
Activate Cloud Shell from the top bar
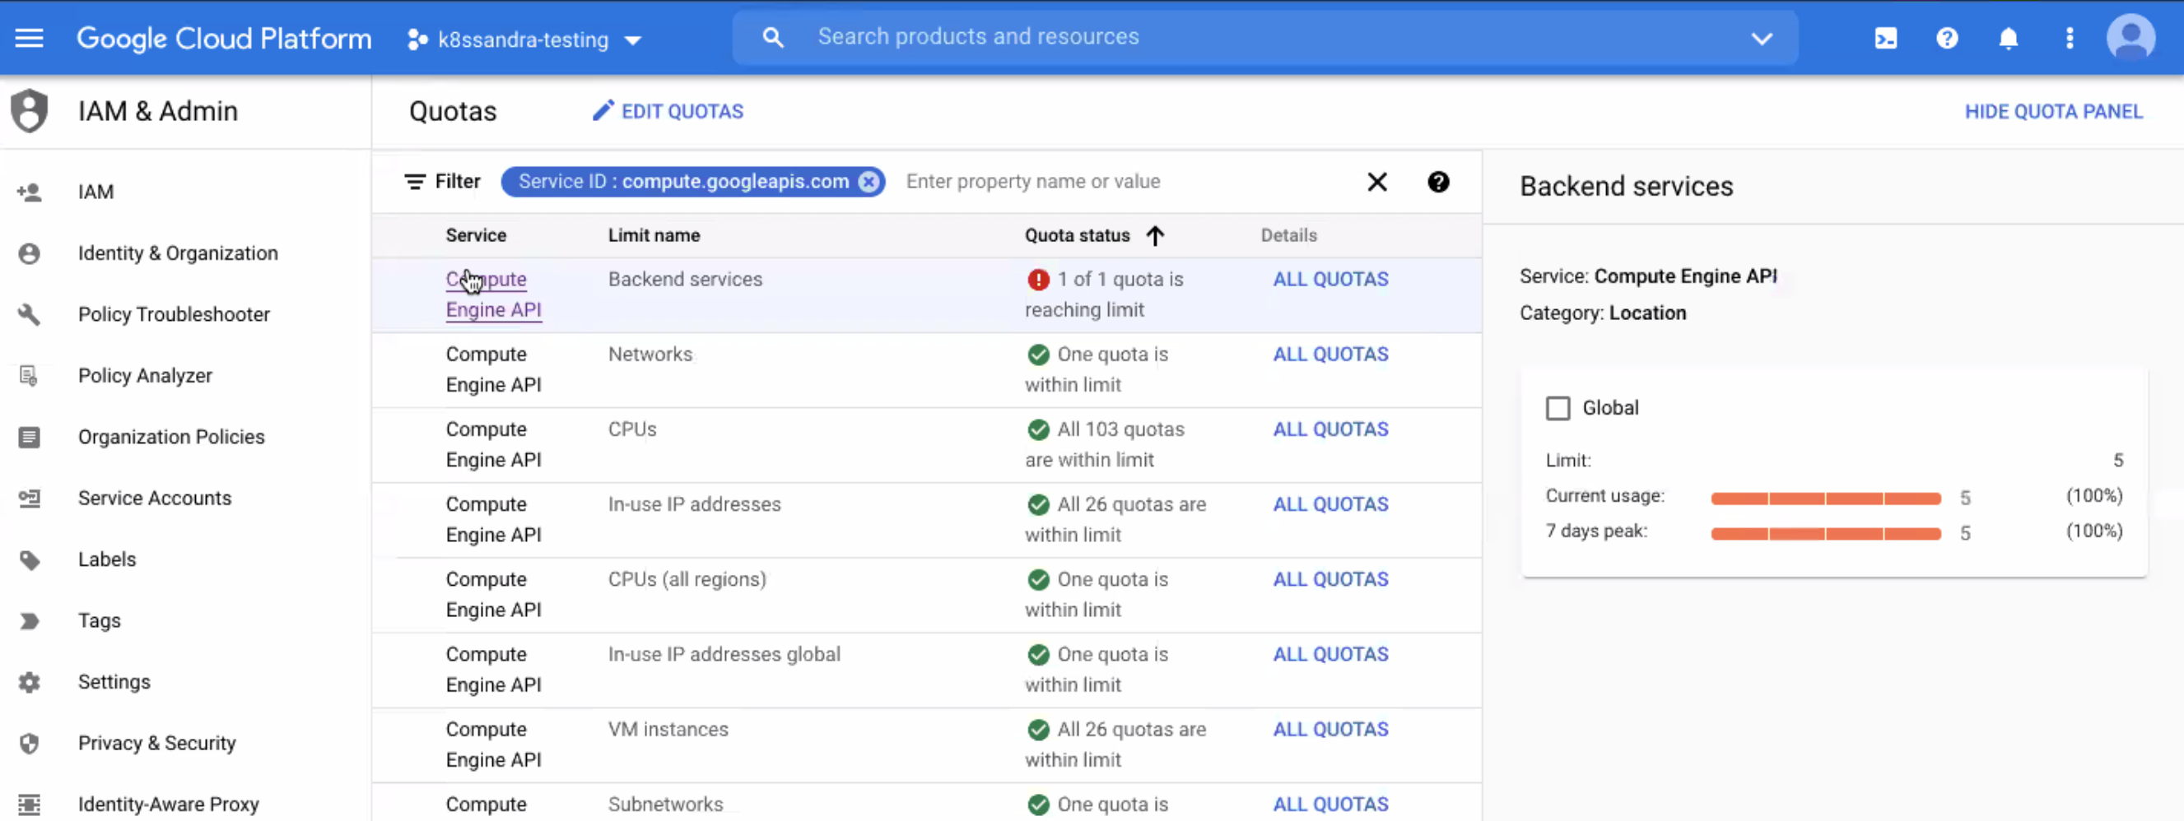(x=1885, y=37)
